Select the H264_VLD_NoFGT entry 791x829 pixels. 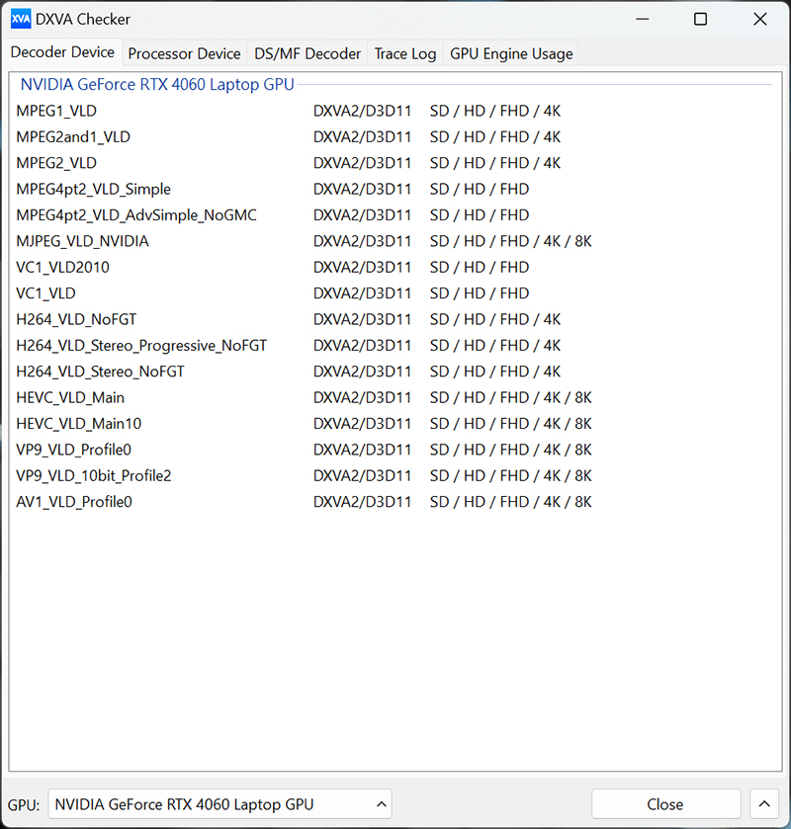click(x=78, y=319)
